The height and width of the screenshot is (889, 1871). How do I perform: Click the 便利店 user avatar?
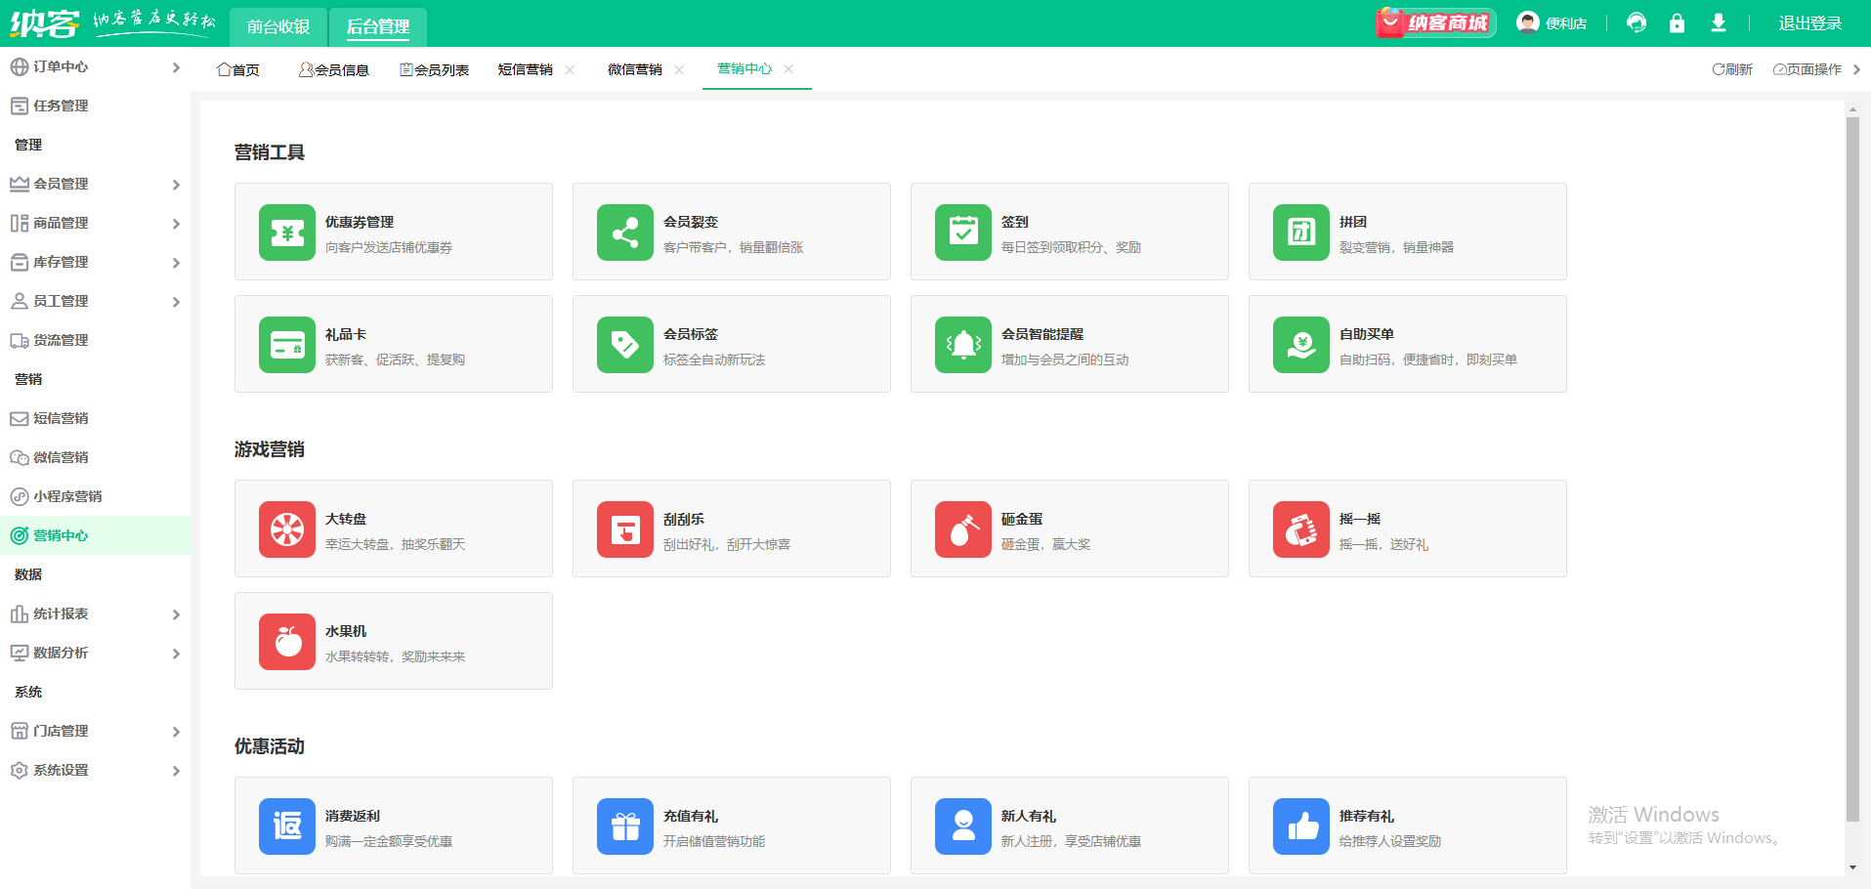coord(1528,21)
